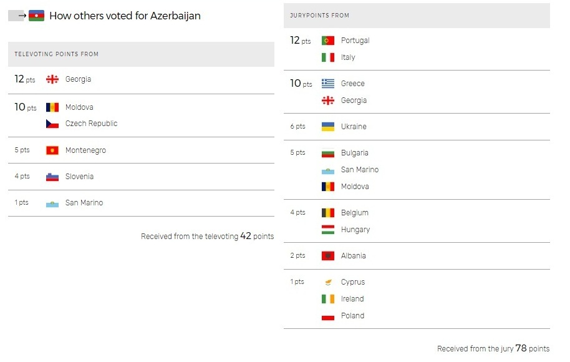The width and height of the screenshot is (570, 362).
Task: Click the Montenegro flag icon
Action: coord(52,150)
